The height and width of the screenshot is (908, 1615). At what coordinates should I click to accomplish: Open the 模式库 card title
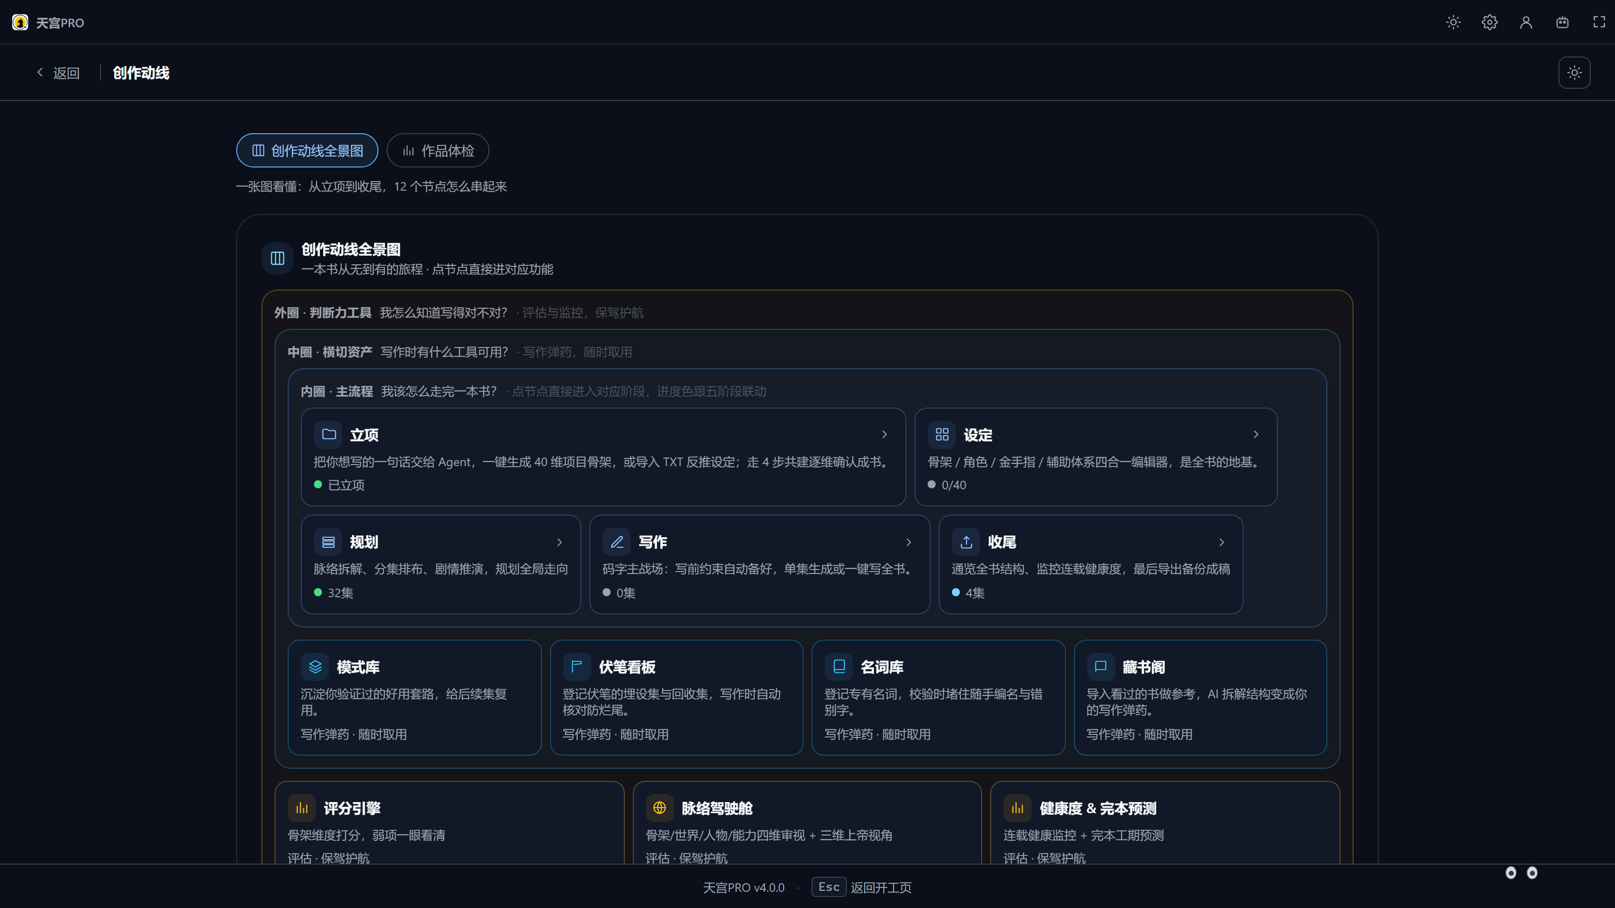coord(358,667)
